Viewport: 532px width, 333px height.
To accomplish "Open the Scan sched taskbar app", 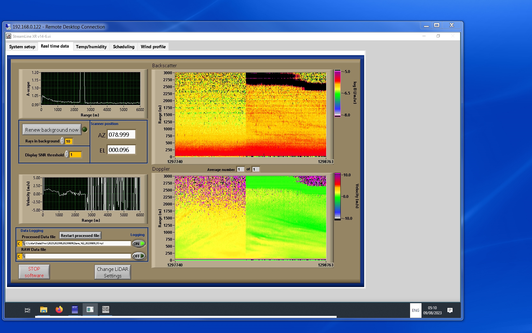I will point(105,310).
